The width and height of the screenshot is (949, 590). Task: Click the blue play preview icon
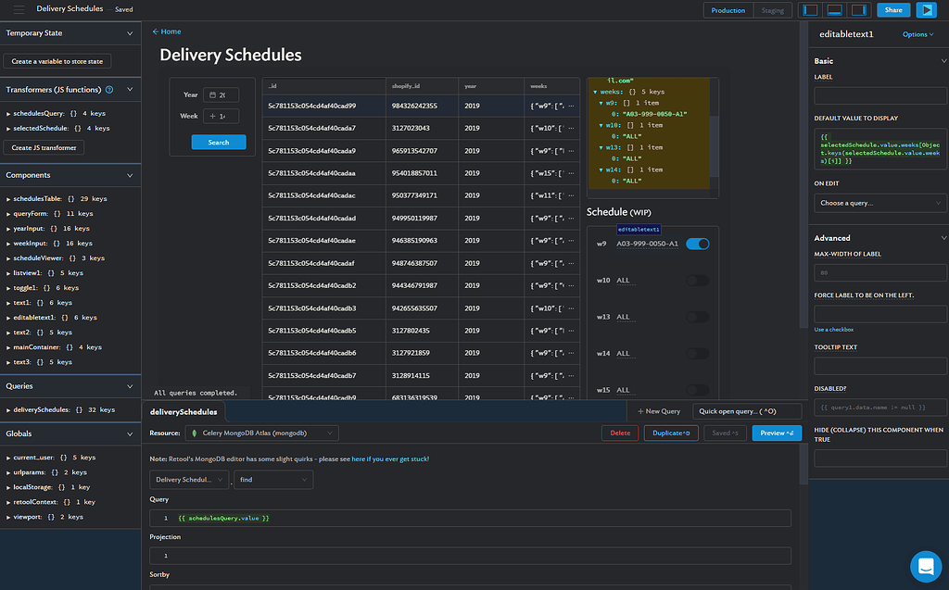[x=925, y=10]
